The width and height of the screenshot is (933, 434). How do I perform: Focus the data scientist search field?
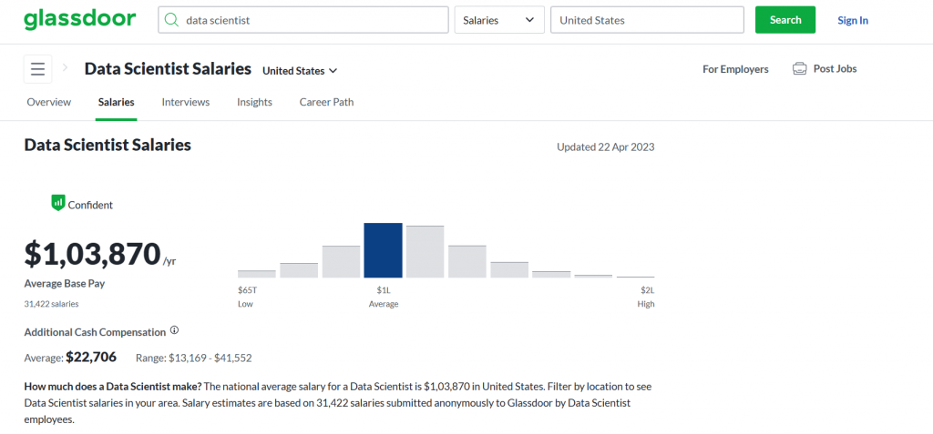coord(302,20)
